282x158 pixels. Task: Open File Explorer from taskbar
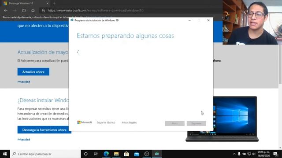click(116, 154)
